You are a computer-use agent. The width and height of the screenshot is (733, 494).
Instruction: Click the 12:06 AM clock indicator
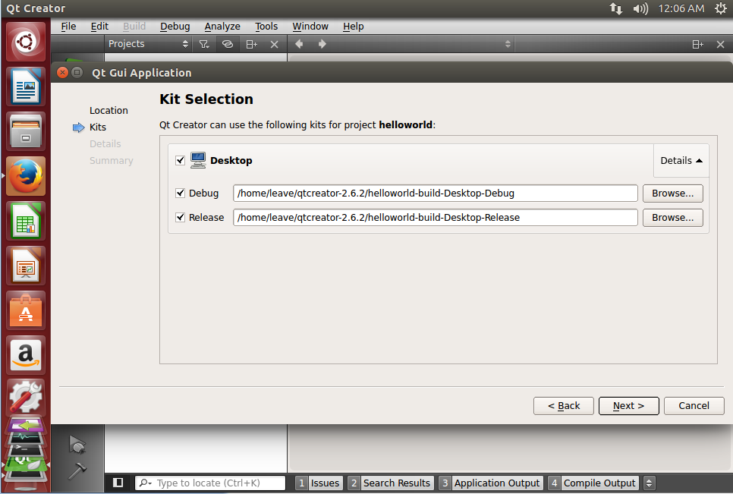(x=681, y=8)
